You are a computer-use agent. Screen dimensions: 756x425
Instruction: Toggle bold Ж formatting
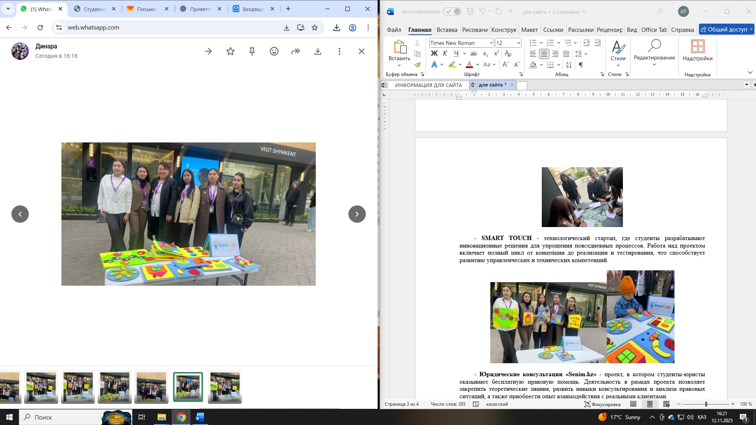(434, 54)
